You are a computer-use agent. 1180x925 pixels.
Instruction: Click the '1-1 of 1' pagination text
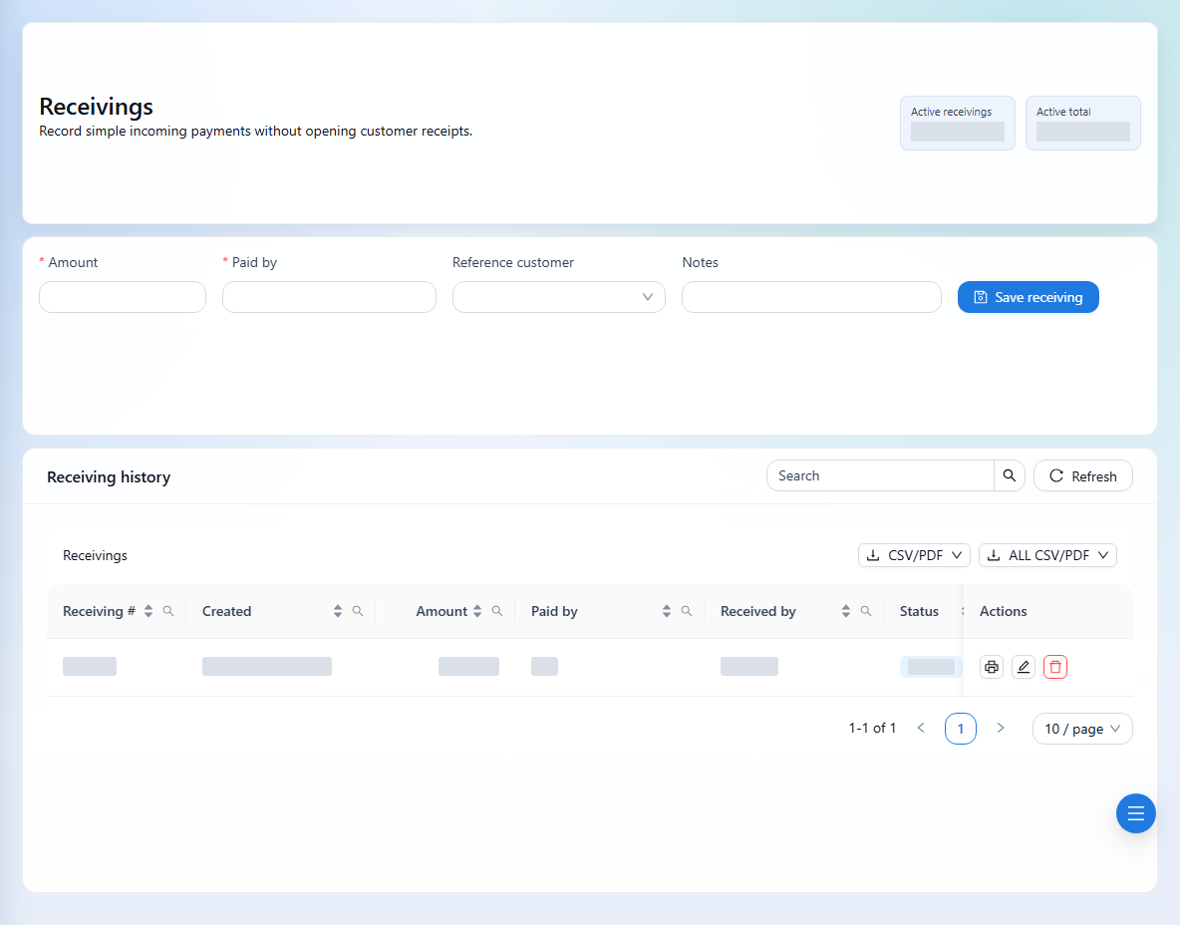click(x=872, y=728)
